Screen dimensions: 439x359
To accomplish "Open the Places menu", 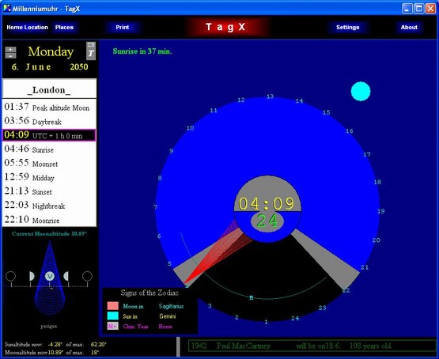I will coord(64,28).
